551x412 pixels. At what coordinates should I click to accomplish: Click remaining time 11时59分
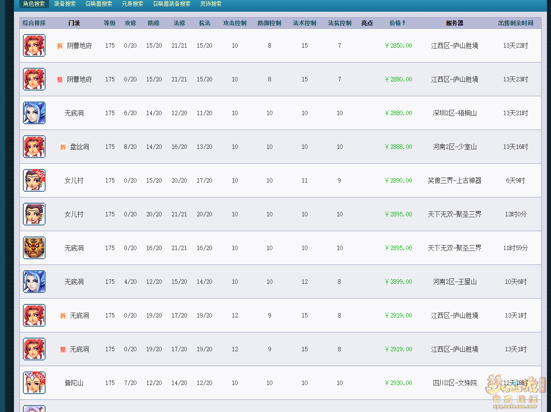[515, 248]
